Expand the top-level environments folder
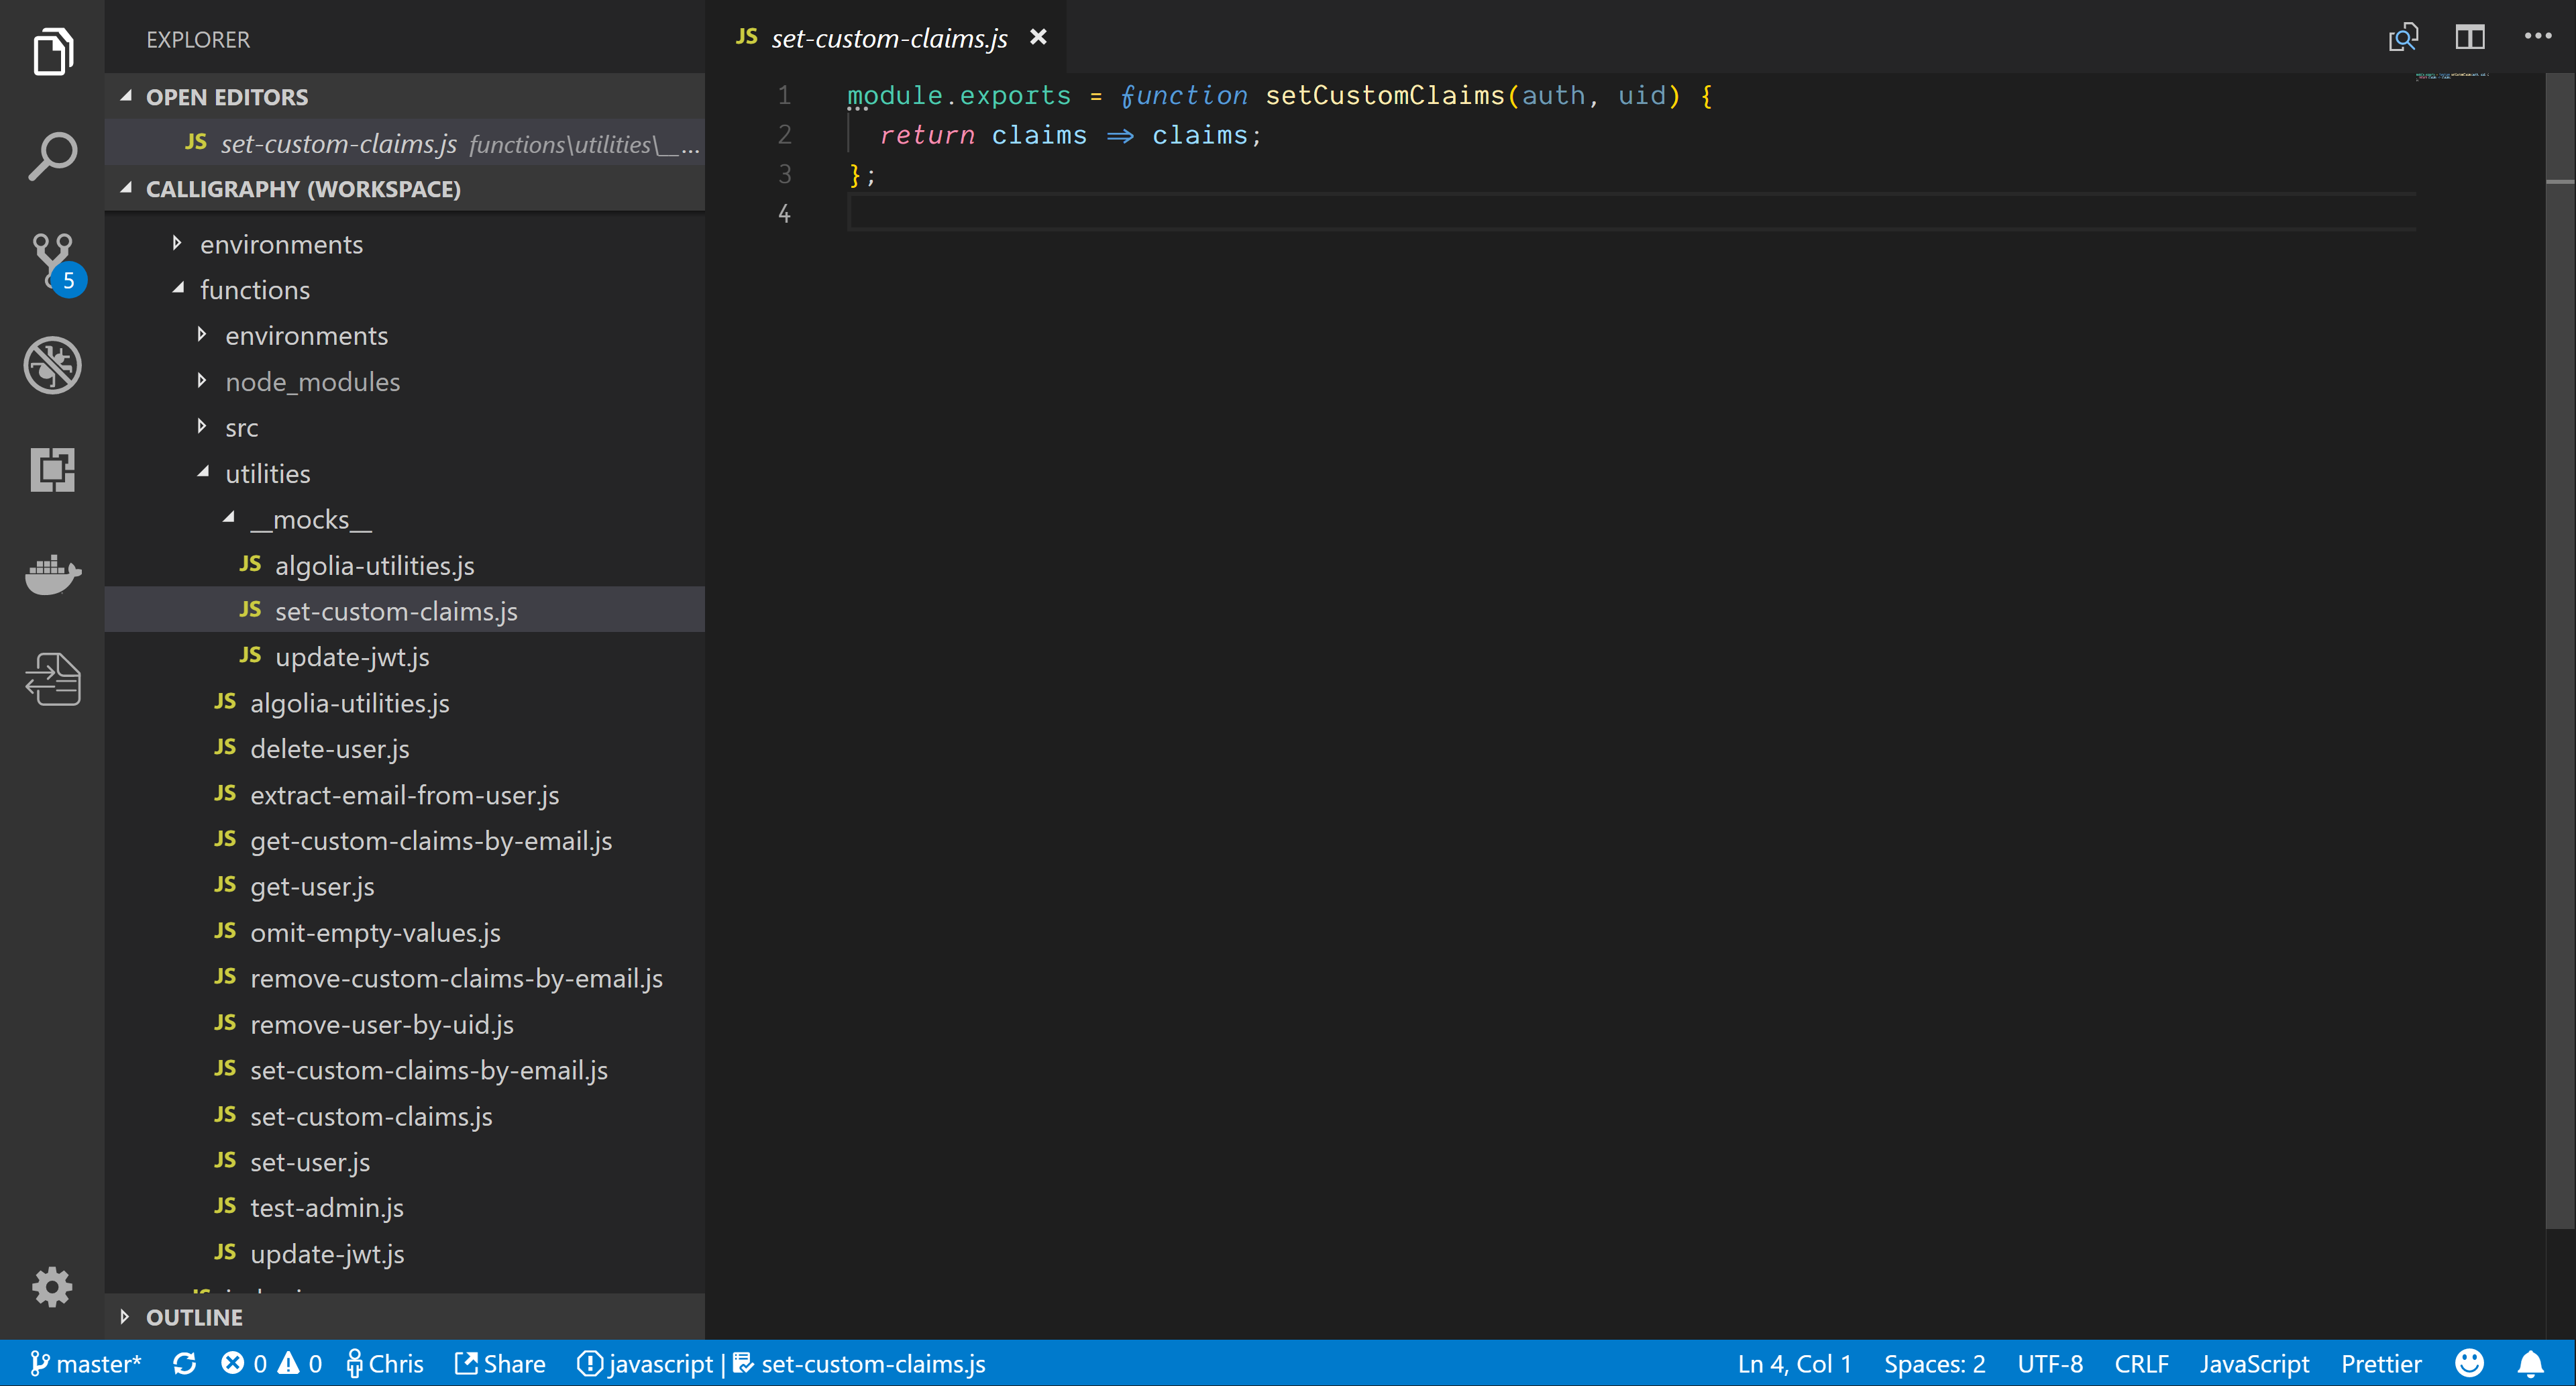Screen dimensions: 2576x1386 coord(404,244)
